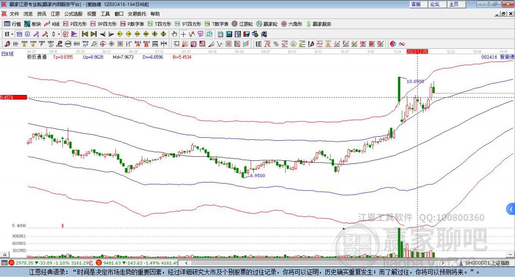
Task: Click the yin-yang icon
Action: (393, 44)
